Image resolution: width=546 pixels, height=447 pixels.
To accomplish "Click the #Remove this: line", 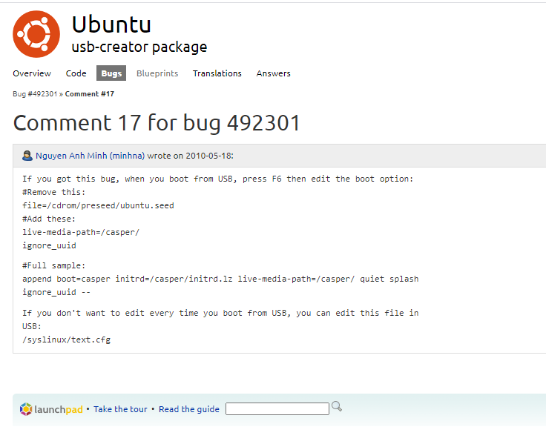I will (x=54, y=192).
